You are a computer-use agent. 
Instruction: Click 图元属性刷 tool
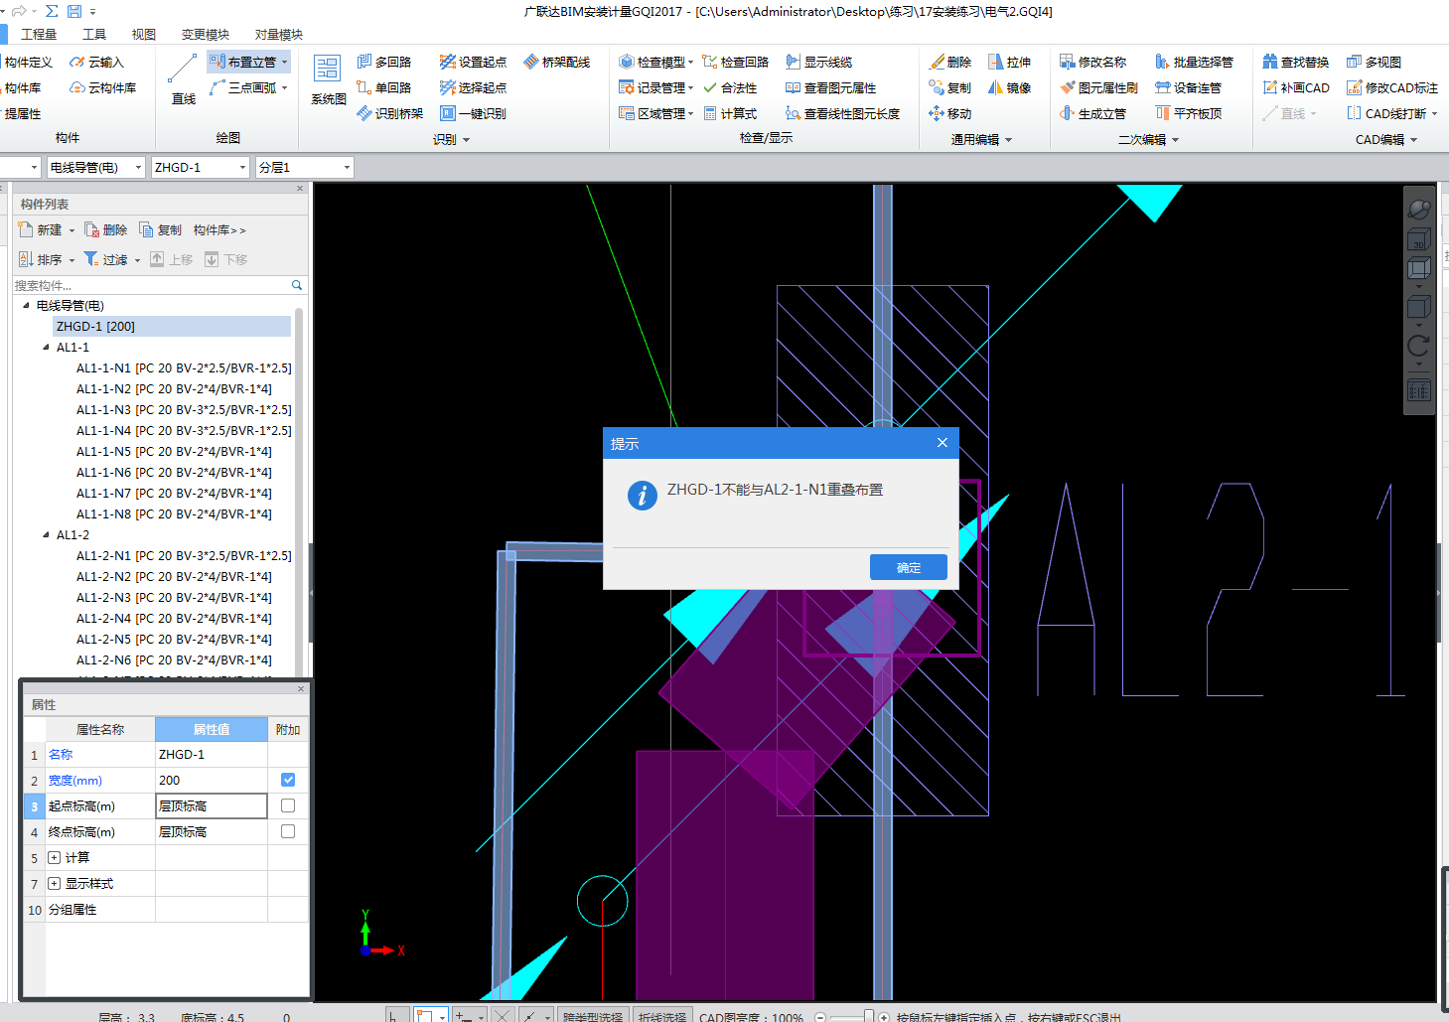click(x=1098, y=87)
